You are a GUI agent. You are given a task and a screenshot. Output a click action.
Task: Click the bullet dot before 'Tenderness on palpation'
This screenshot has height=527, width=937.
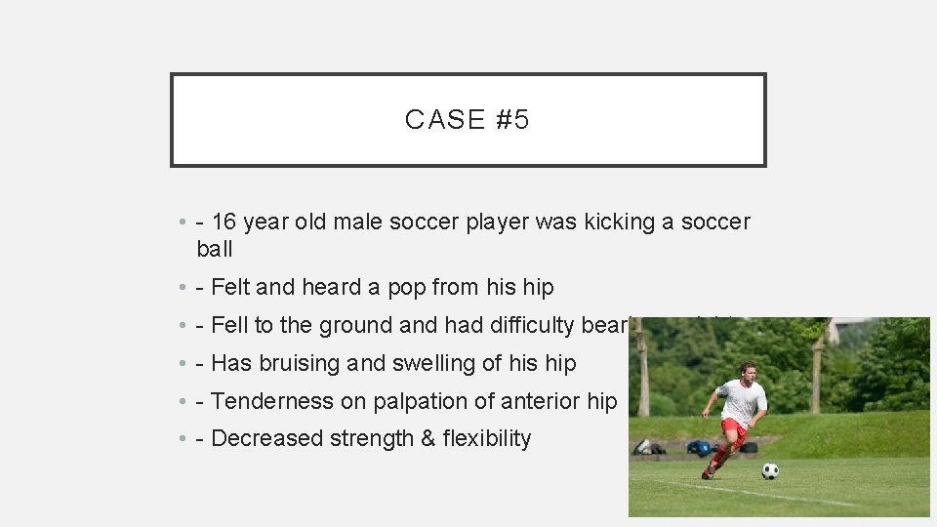pyautogui.click(x=183, y=401)
